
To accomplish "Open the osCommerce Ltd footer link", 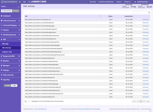I will [42, 109].
